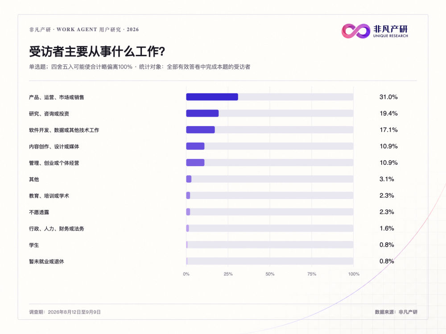
Task: Click the 25% axis label
Action: coord(228,274)
